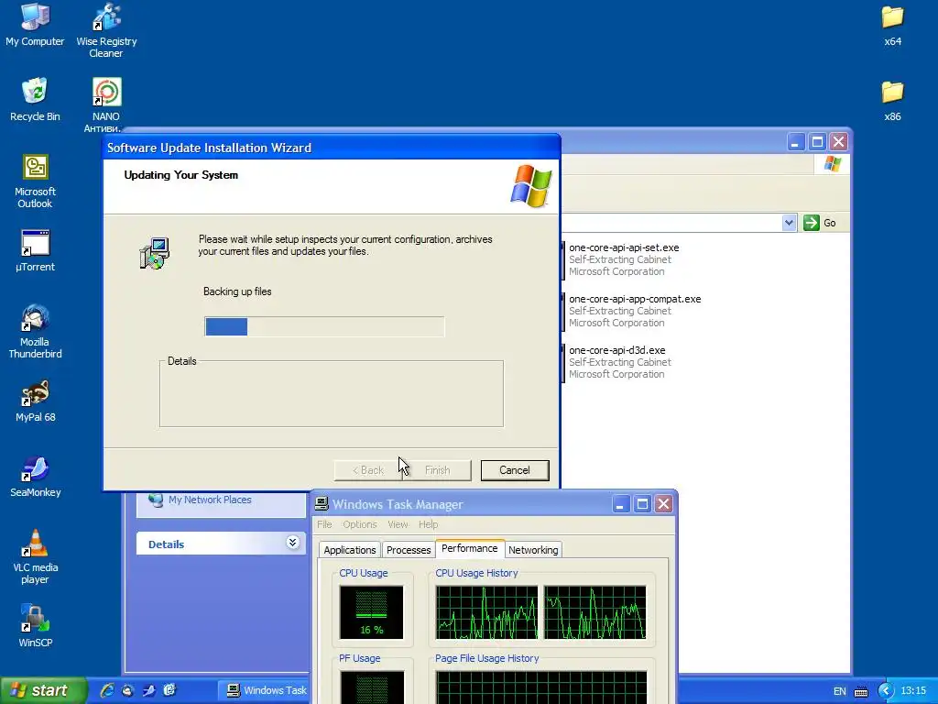Image resolution: width=938 pixels, height=704 pixels.
Task: Maximize the Explorer window
Action: coord(817,142)
